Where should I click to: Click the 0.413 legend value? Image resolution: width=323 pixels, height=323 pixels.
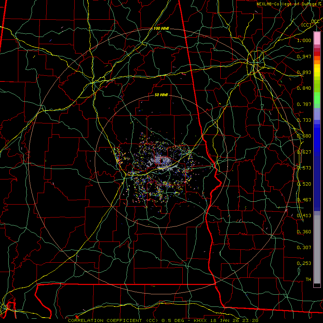(304, 216)
